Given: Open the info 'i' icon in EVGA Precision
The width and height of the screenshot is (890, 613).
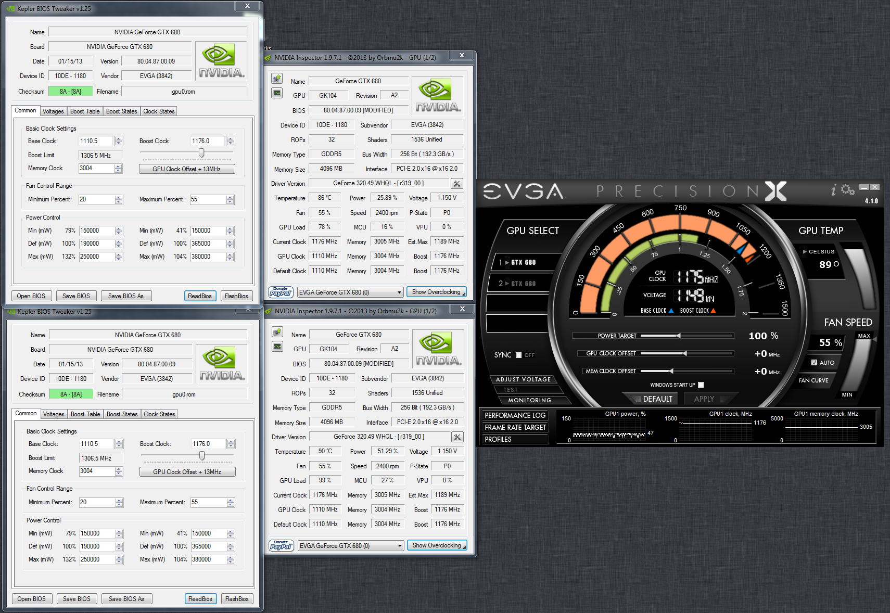Looking at the screenshot, I should coord(834,190).
